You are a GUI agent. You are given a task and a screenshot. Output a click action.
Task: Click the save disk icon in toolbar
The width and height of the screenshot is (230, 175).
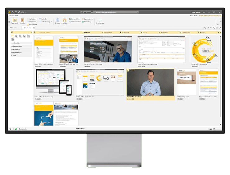click(217, 28)
